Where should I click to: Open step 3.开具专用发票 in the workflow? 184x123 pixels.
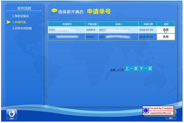22,28
